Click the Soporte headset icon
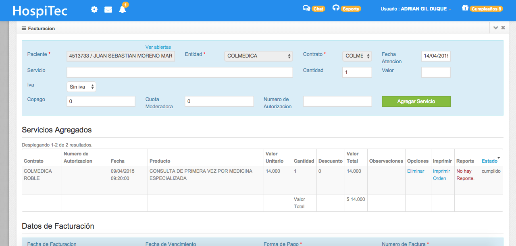 (x=336, y=8)
